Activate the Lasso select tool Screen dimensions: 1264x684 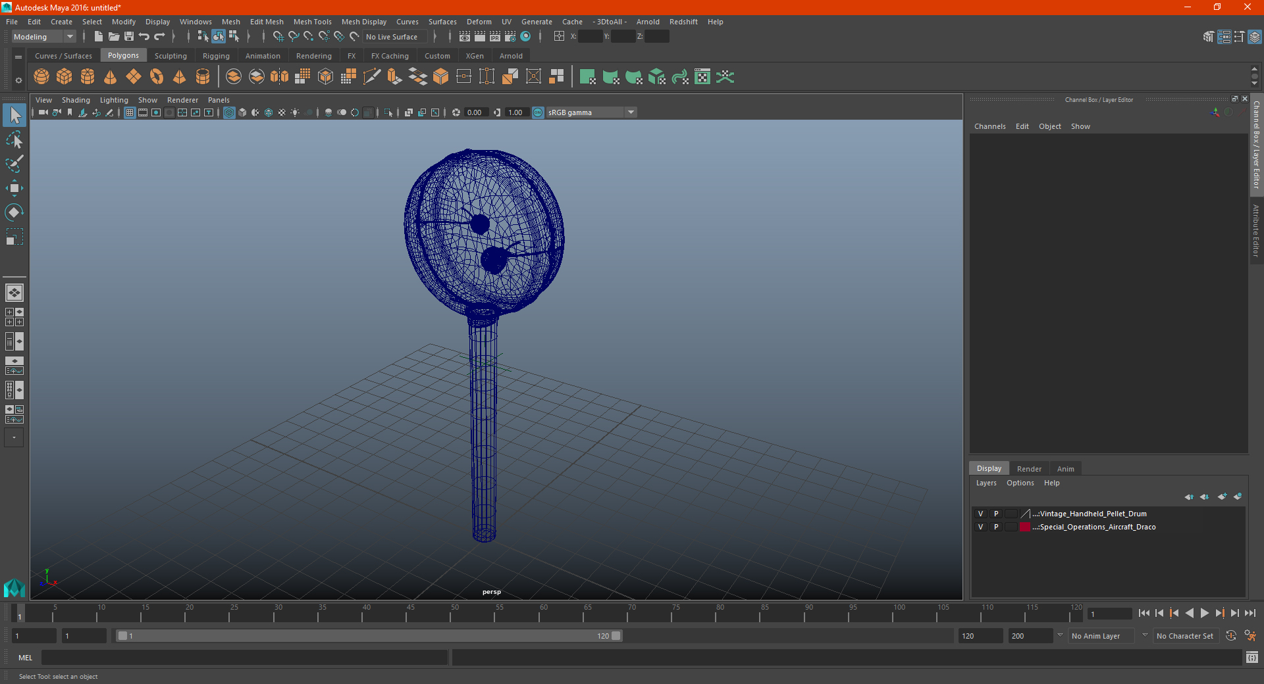point(14,139)
